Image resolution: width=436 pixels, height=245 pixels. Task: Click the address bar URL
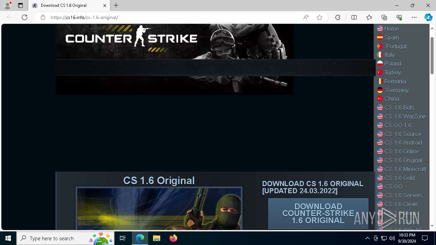click(x=84, y=17)
